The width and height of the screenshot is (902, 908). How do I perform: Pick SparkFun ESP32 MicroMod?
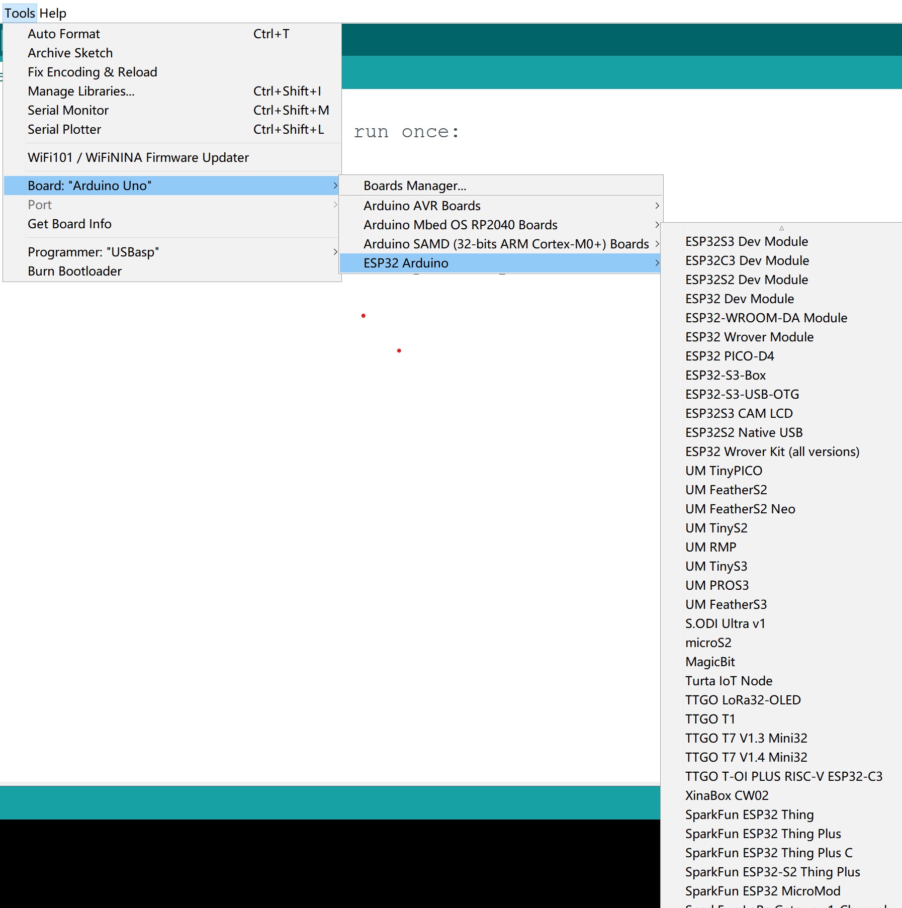pyautogui.click(x=781, y=891)
